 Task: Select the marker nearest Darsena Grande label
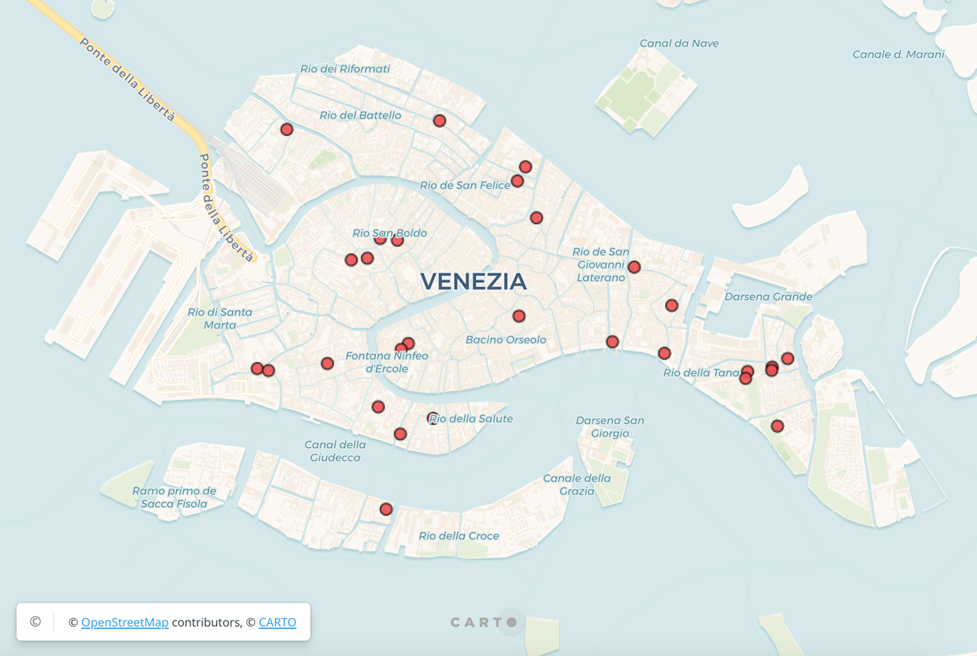(787, 359)
